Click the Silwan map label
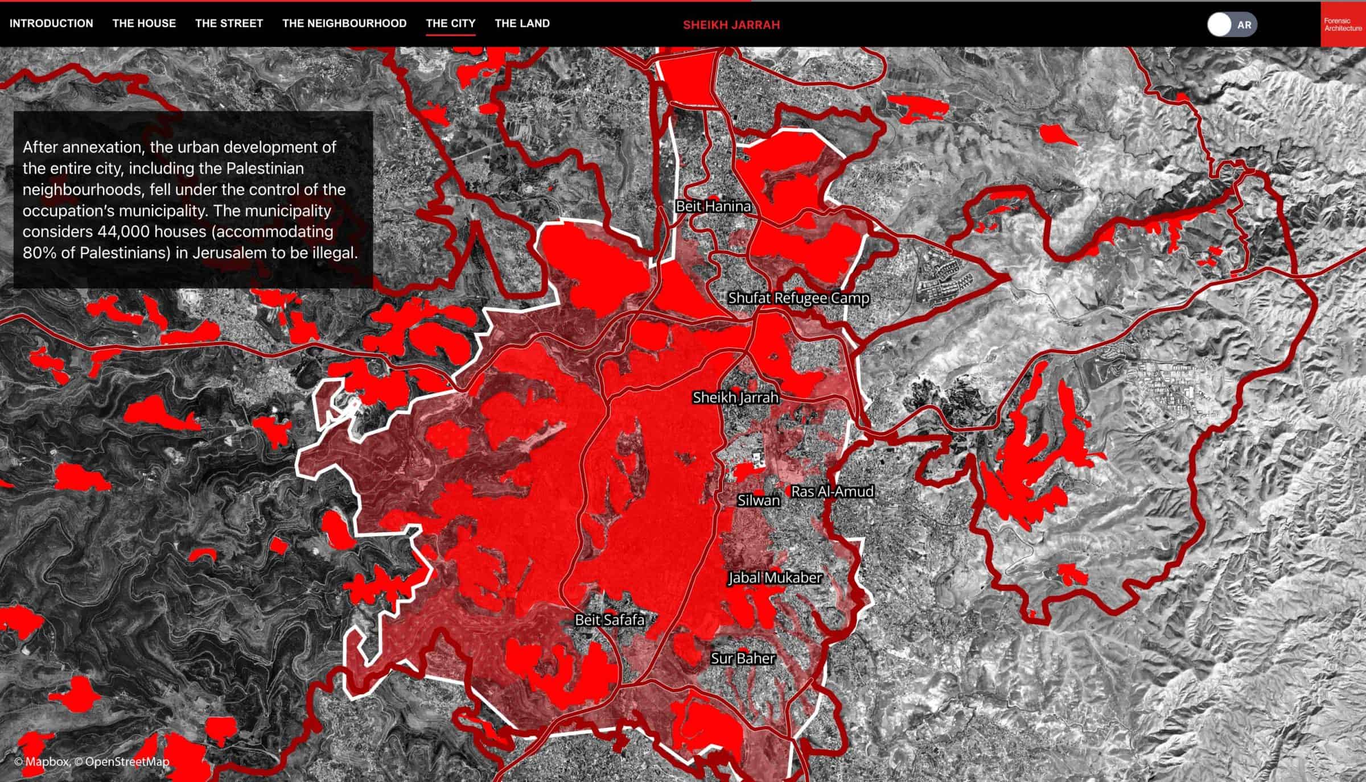Viewport: 1366px width, 782px height. click(759, 501)
